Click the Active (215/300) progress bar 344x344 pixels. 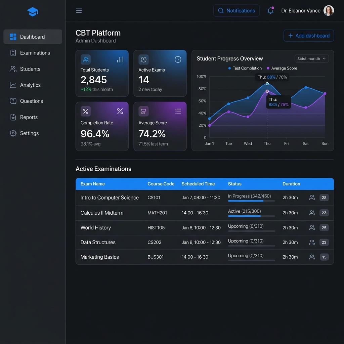coord(251,216)
